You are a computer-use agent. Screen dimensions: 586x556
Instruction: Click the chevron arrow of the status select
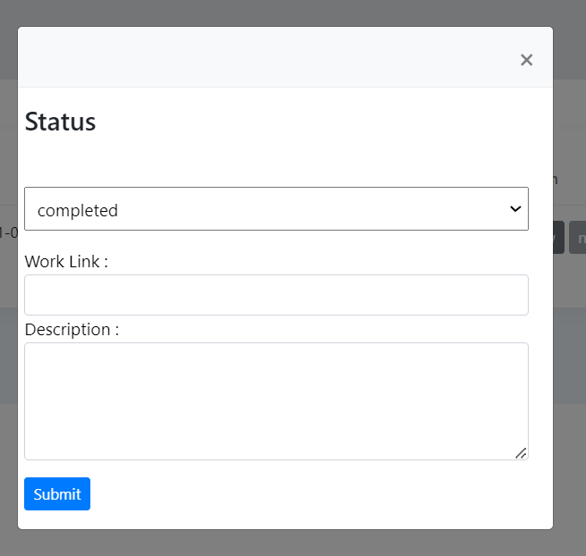click(x=515, y=209)
